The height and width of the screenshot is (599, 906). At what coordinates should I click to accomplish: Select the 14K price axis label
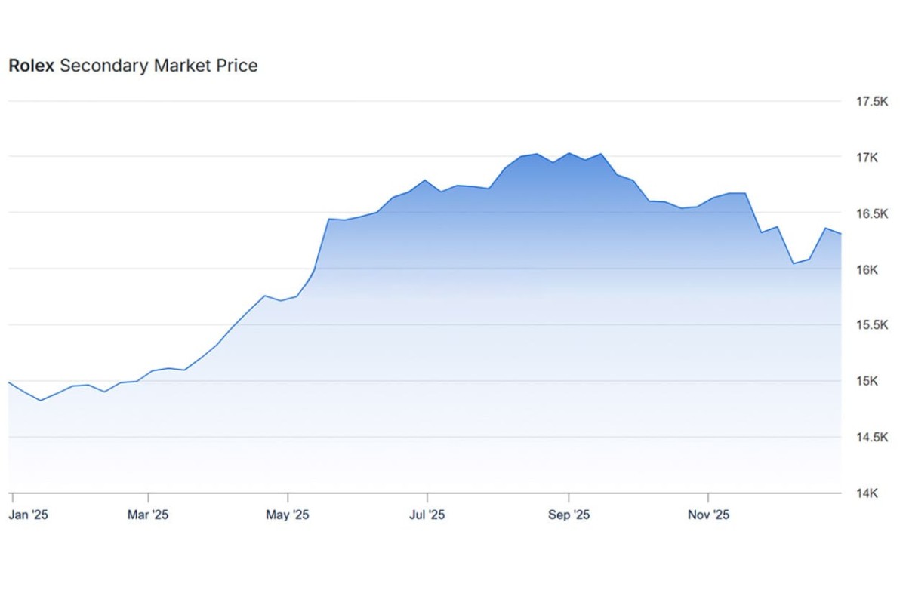pyautogui.click(x=866, y=493)
